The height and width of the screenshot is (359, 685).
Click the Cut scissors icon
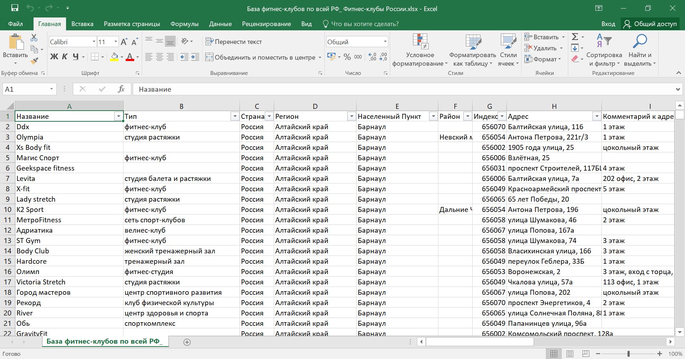[34, 37]
